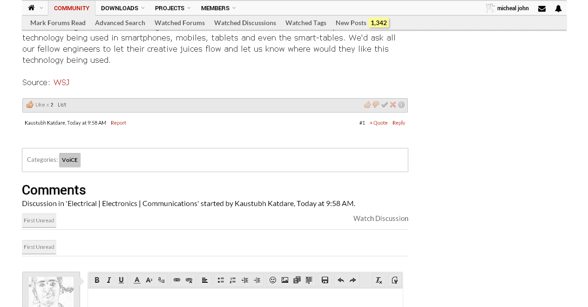Insert an image into the reply
Image resolution: width=588 pixels, height=307 pixels.
tap(285, 280)
